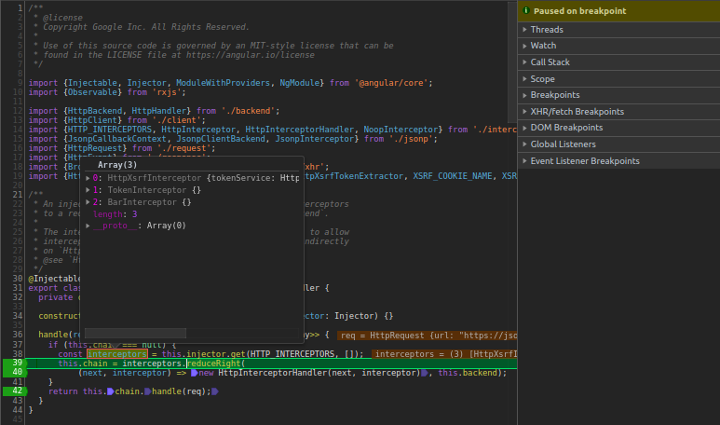Click the info icon beside Paused on breakpoint
This screenshot has height=425, width=720.
click(x=526, y=10)
